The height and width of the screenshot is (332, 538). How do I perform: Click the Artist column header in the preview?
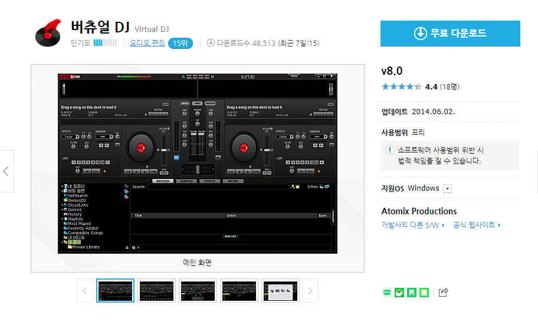271,215
